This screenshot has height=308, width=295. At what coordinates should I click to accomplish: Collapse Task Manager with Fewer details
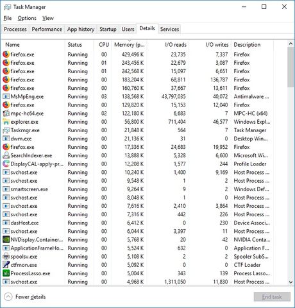pos(25,297)
